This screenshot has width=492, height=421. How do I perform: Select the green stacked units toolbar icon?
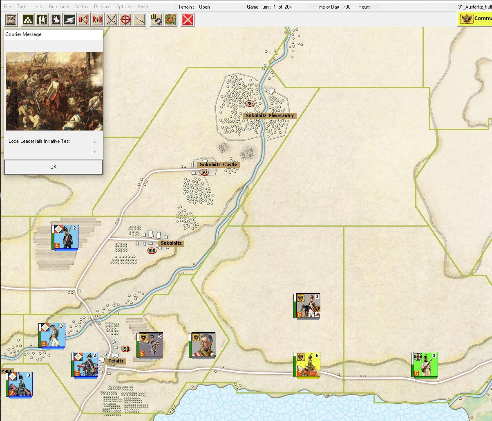27,19
